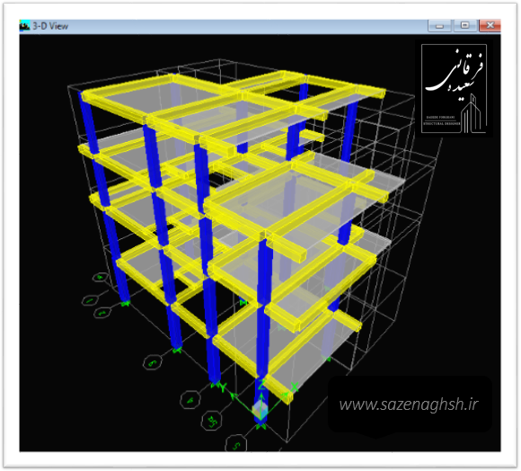Click the support marker under the origin column
The width and height of the screenshot is (521, 471).
pyautogui.click(x=260, y=426)
